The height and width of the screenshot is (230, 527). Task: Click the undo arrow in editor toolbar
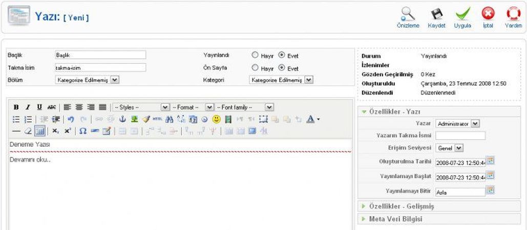(71, 119)
